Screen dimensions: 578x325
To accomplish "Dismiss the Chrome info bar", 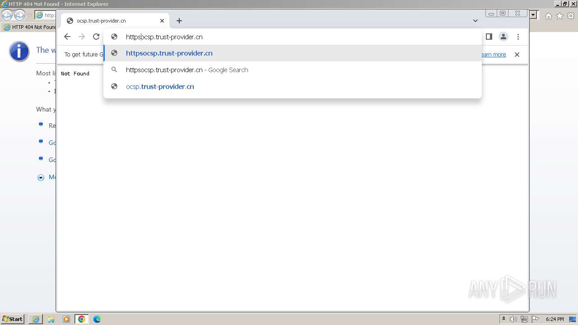I will [517, 55].
